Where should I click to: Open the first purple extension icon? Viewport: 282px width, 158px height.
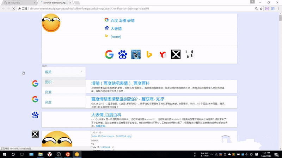click(x=267, y=8)
